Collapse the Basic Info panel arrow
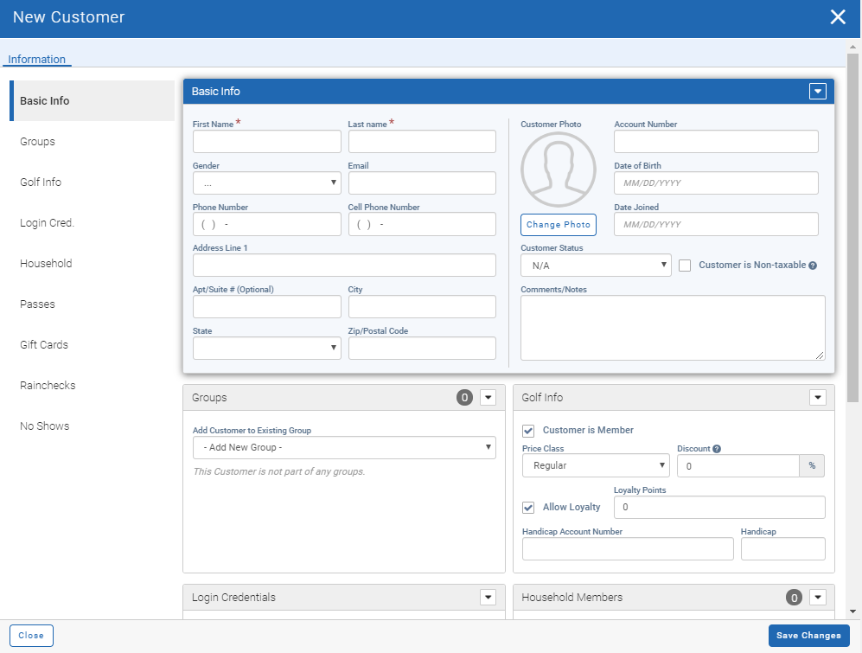Image resolution: width=862 pixels, height=653 pixels. click(x=817, y=92)
